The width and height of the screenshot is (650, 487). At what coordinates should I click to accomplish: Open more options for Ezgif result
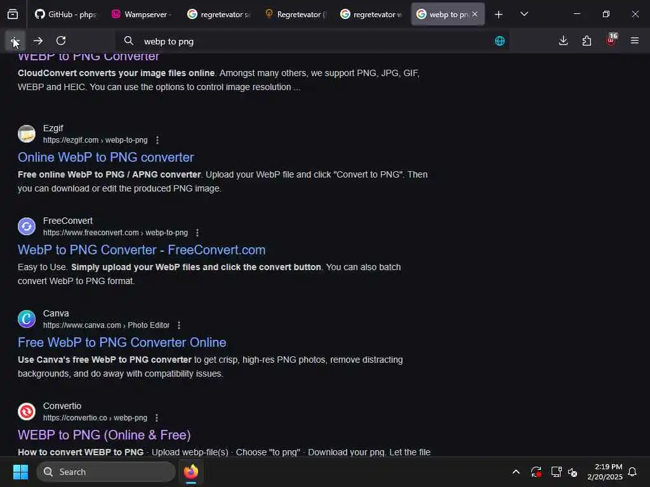coord(157,140)
